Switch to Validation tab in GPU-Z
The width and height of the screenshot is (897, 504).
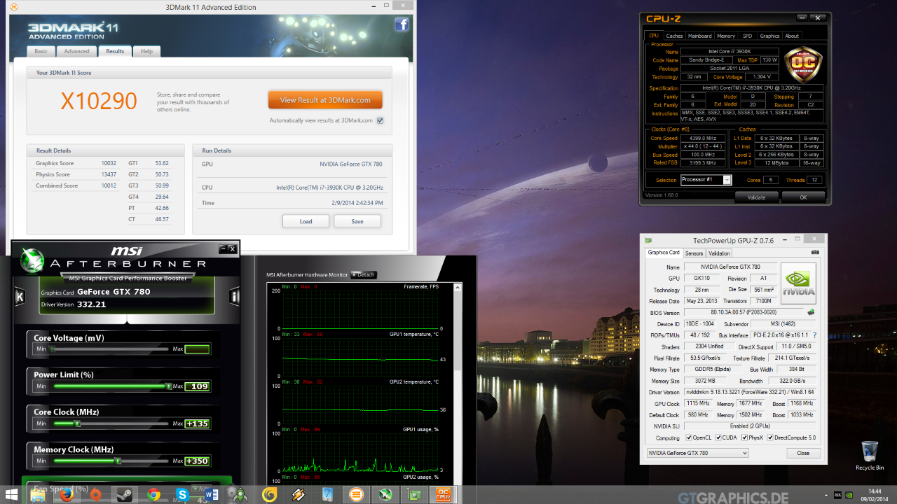(x=719, y=253)
